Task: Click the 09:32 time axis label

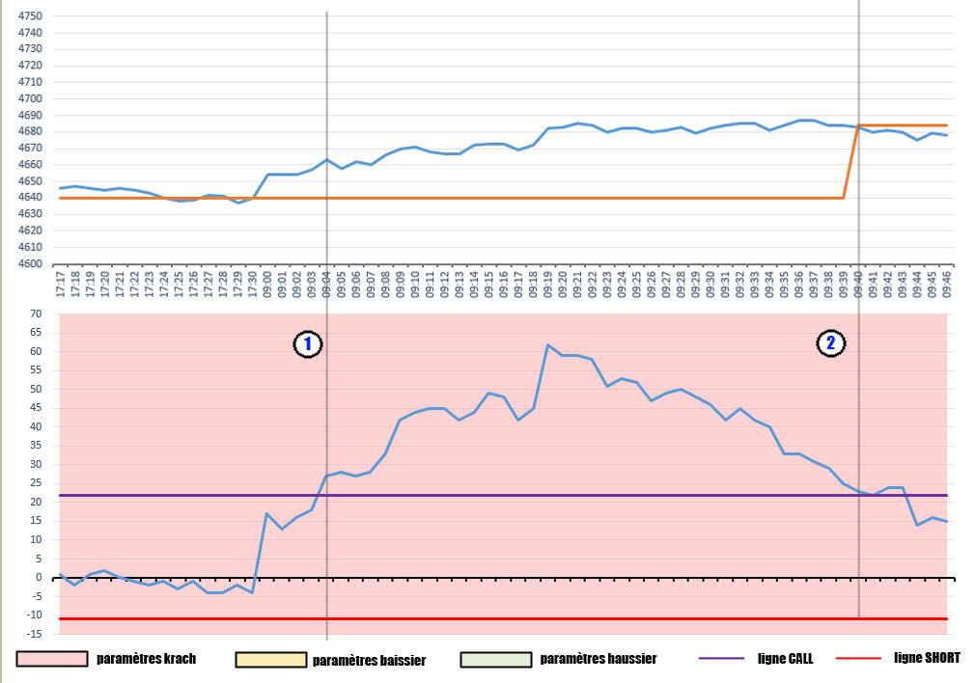Action: click(x=740, y=284)
